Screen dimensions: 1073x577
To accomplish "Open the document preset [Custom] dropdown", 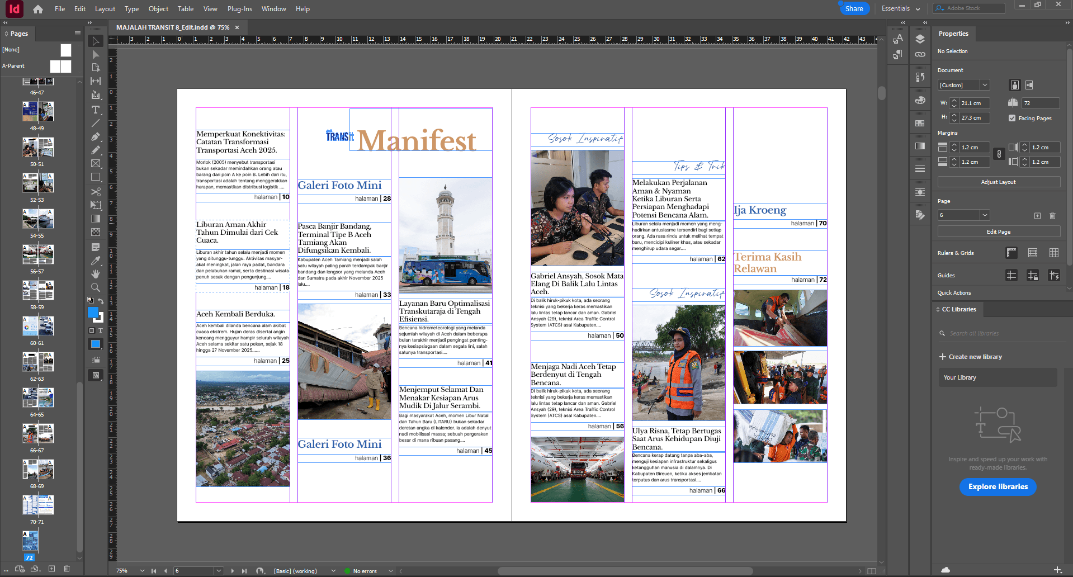I will click(985, 85).
